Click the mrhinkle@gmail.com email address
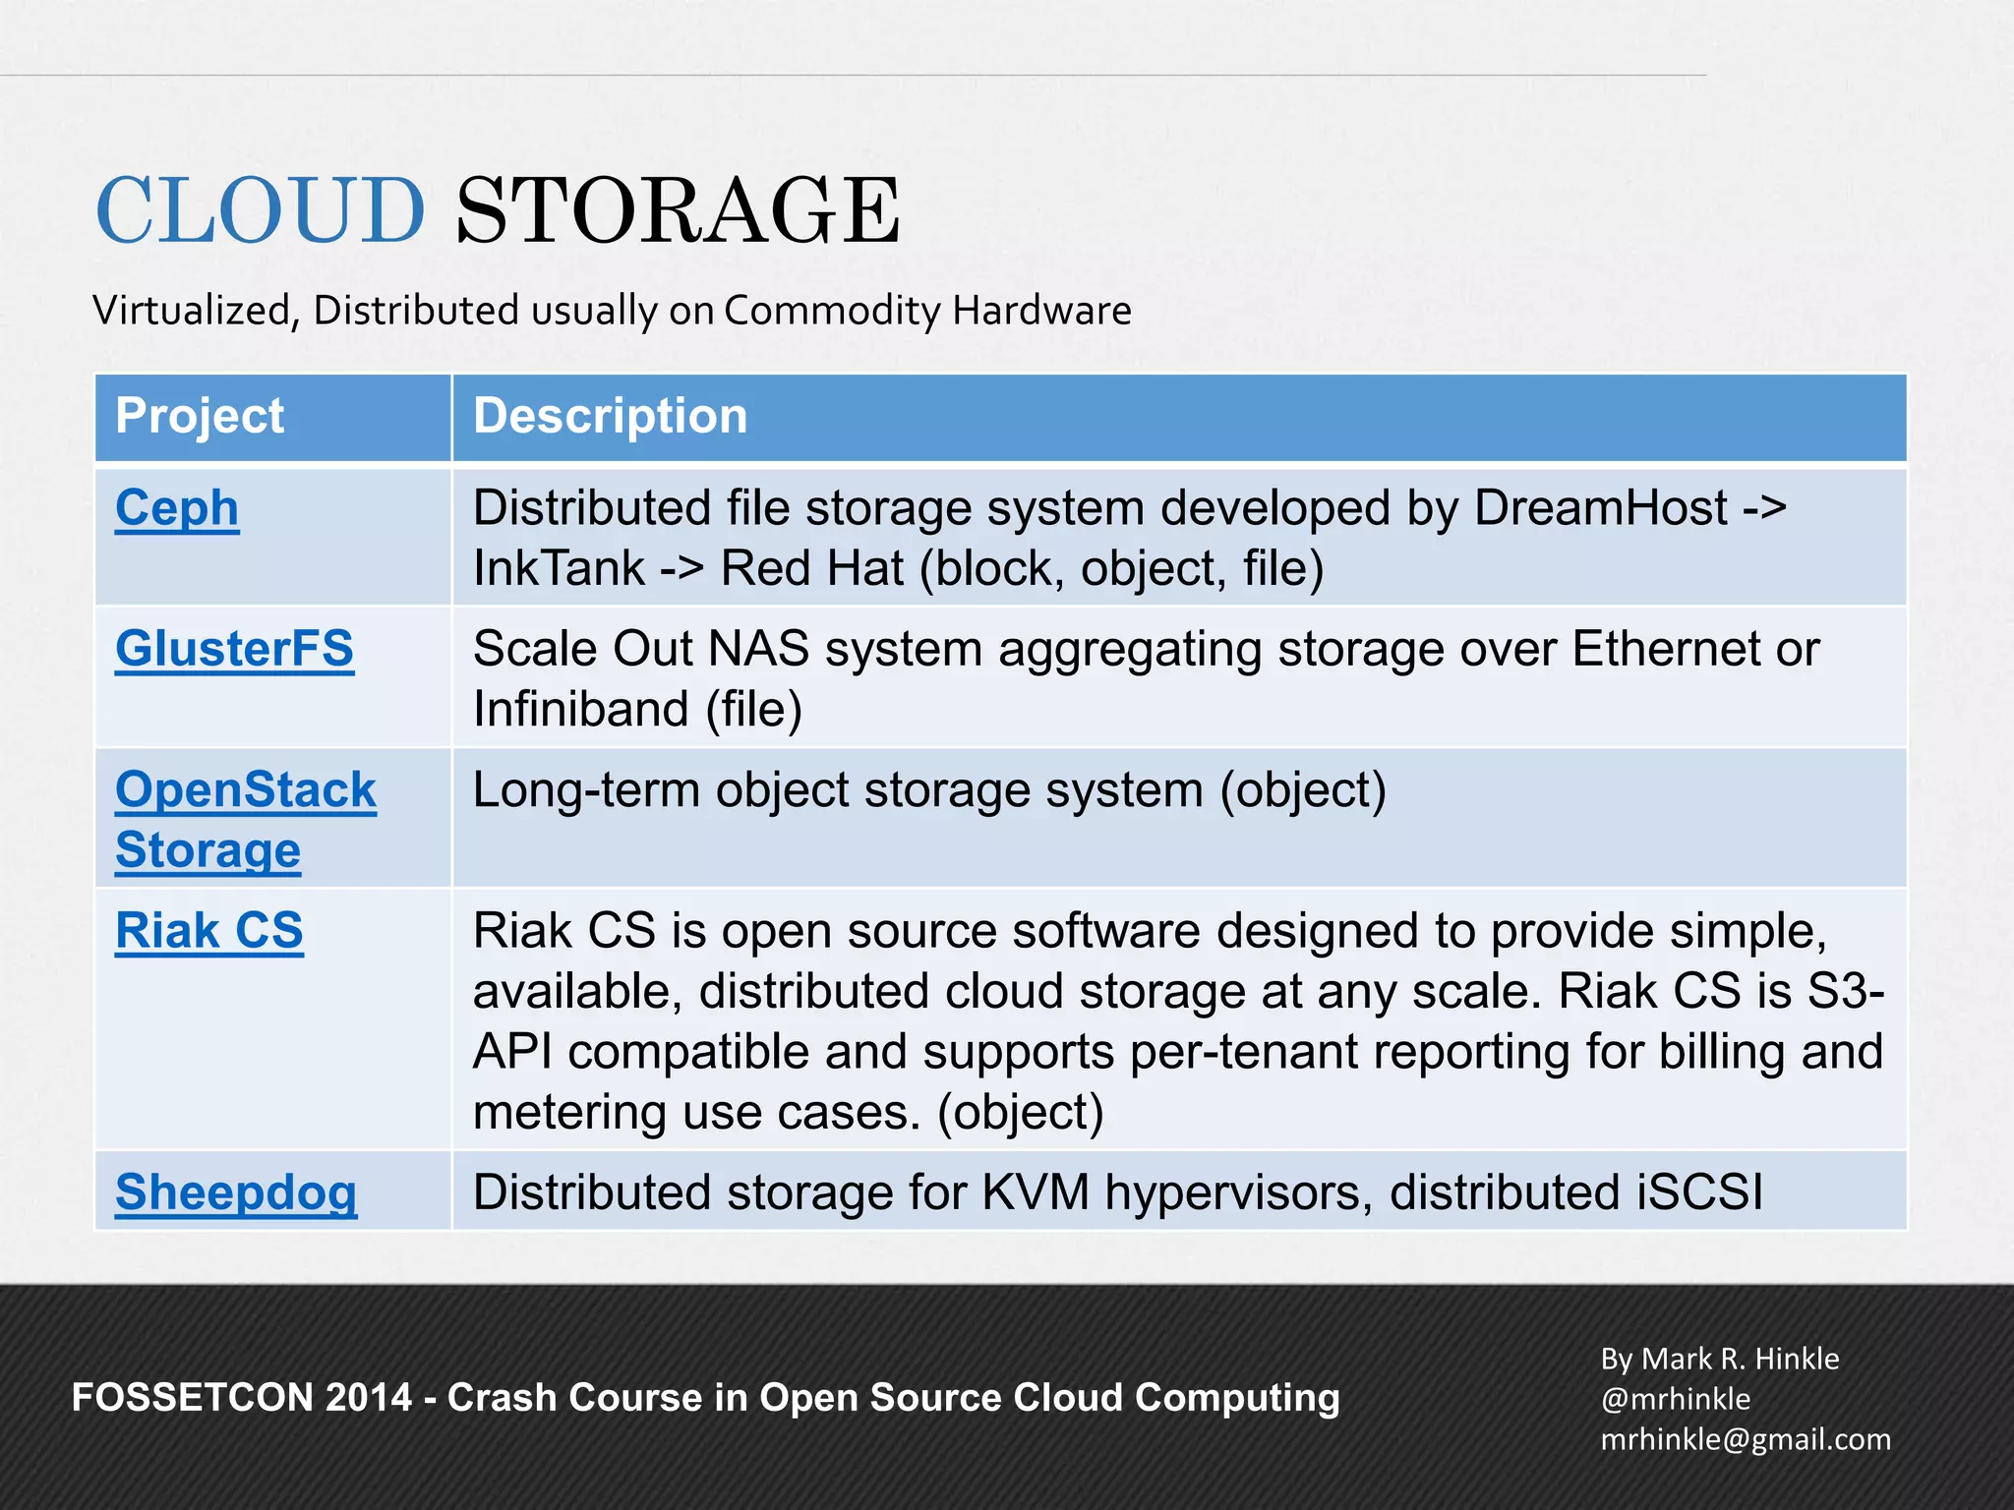This screenshot has width=2014, height=1510. click(x=1746, y=1439)
